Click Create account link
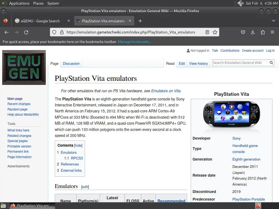279x209 pixels. tap(253, 50)
